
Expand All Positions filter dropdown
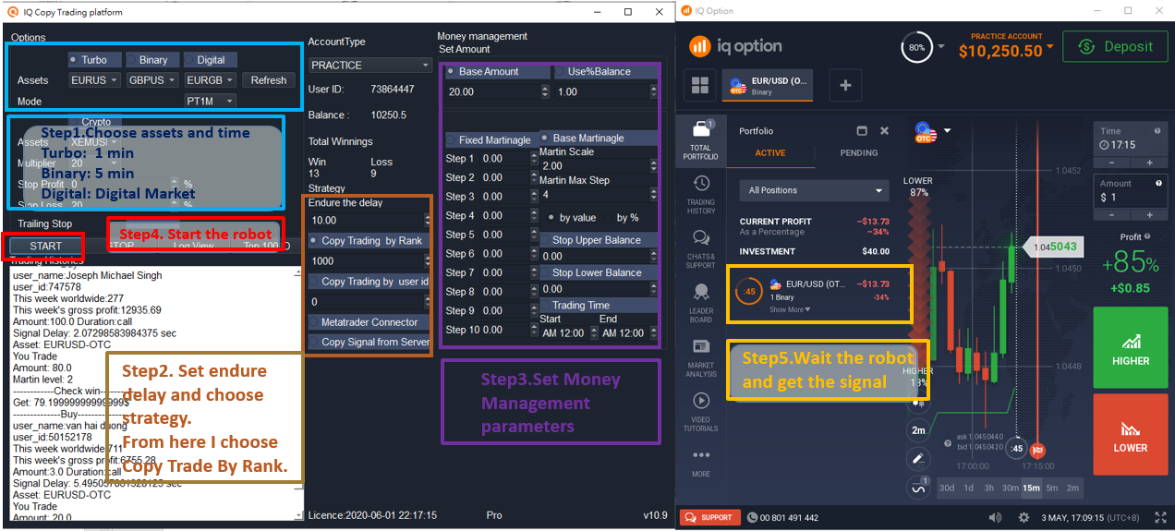815,190
